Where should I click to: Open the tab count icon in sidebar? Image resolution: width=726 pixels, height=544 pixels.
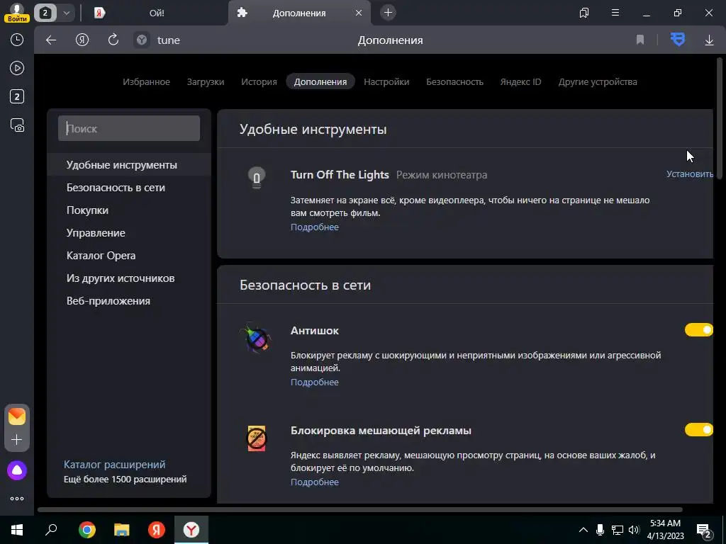17,96
